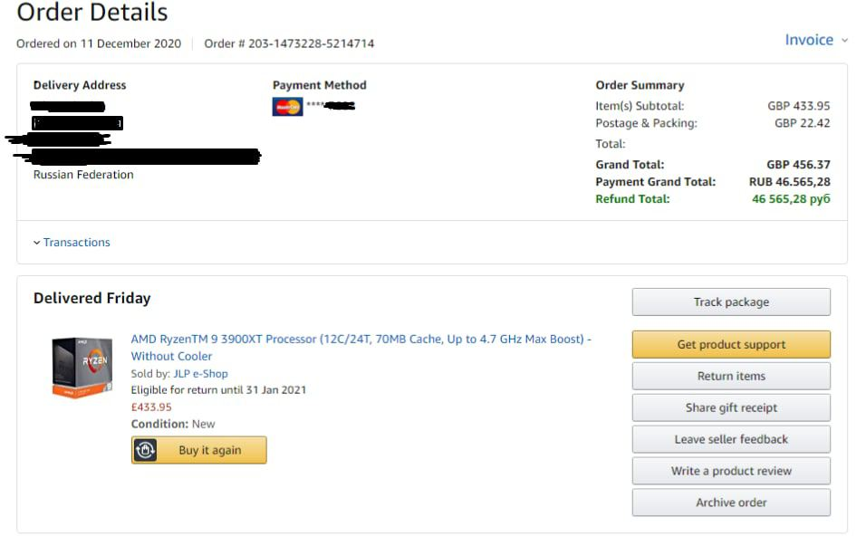This screenshot has width=866, height=546.
Task: Click the Invoice dropdown chevron arrow
Action: coord(845,41)
